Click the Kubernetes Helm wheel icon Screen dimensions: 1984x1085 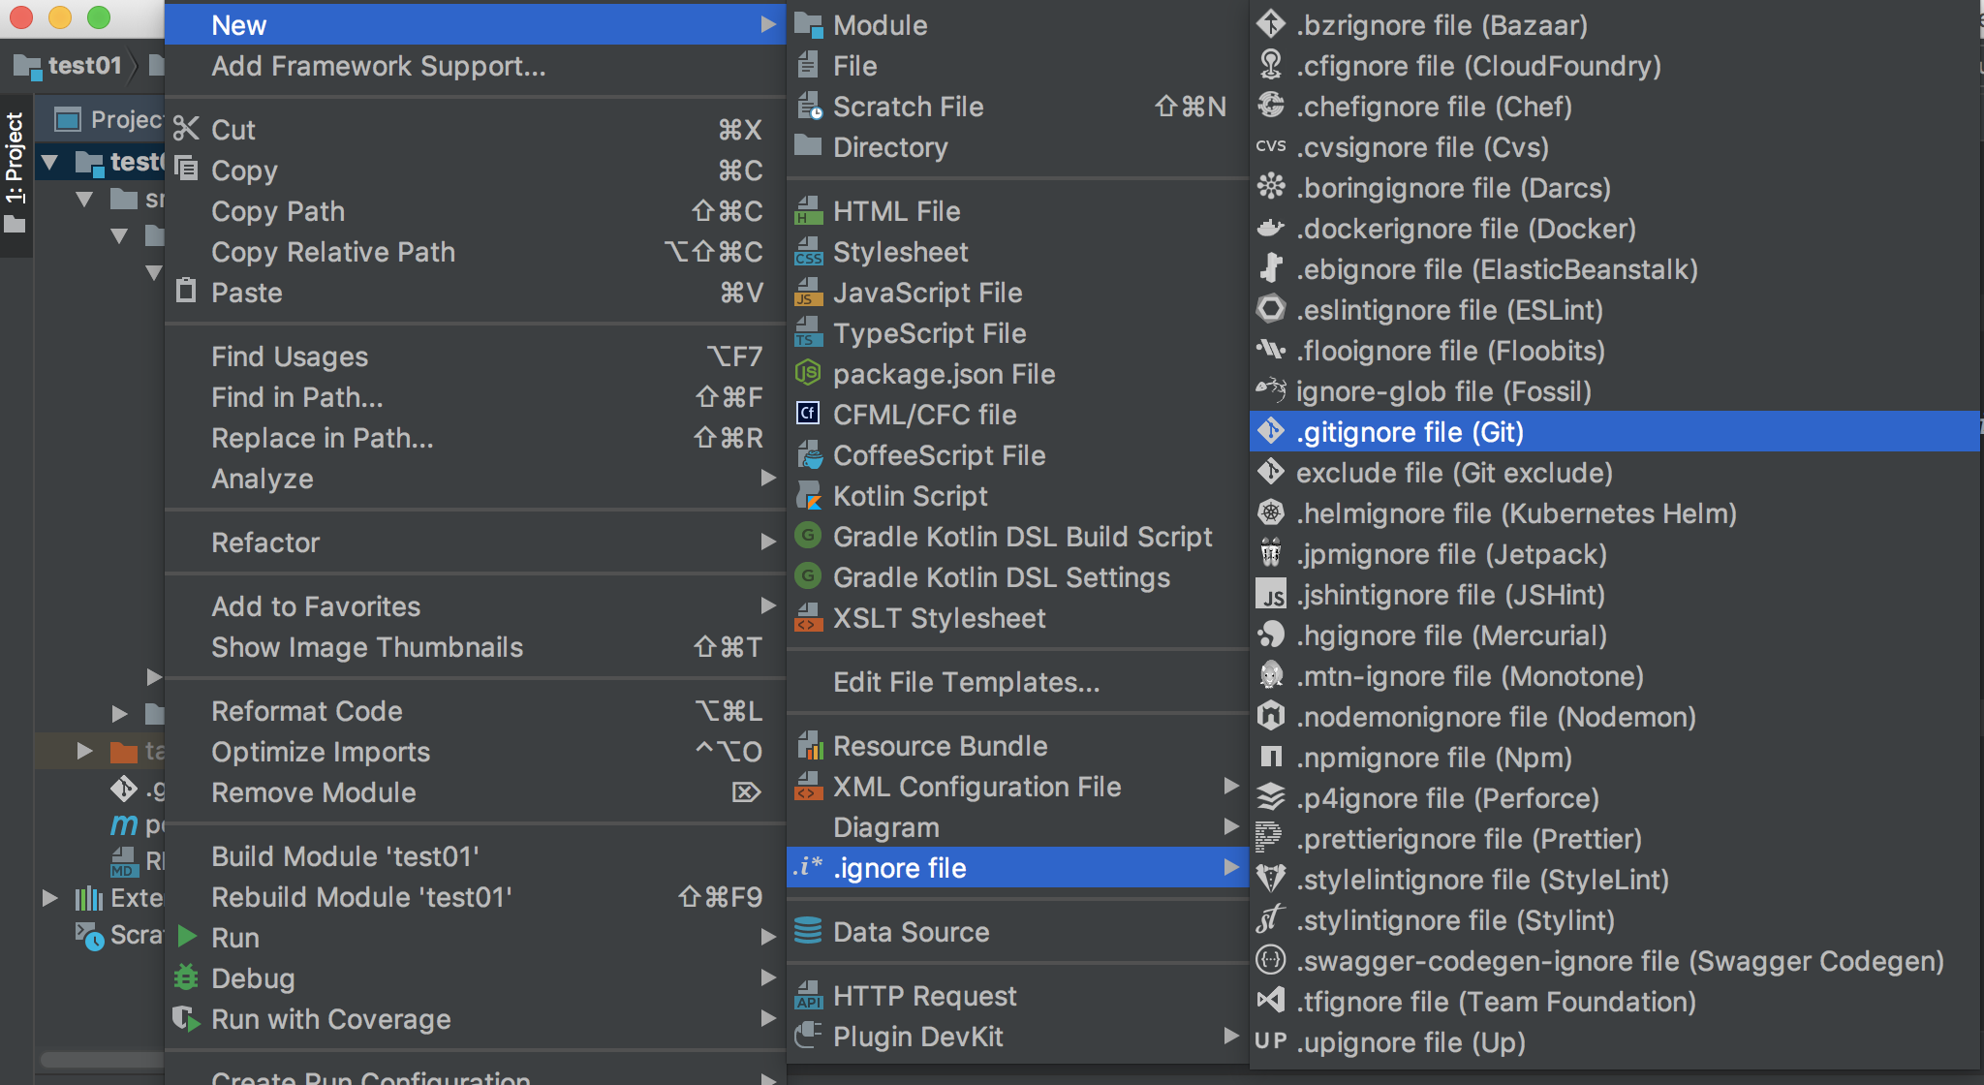point(1270,513)
